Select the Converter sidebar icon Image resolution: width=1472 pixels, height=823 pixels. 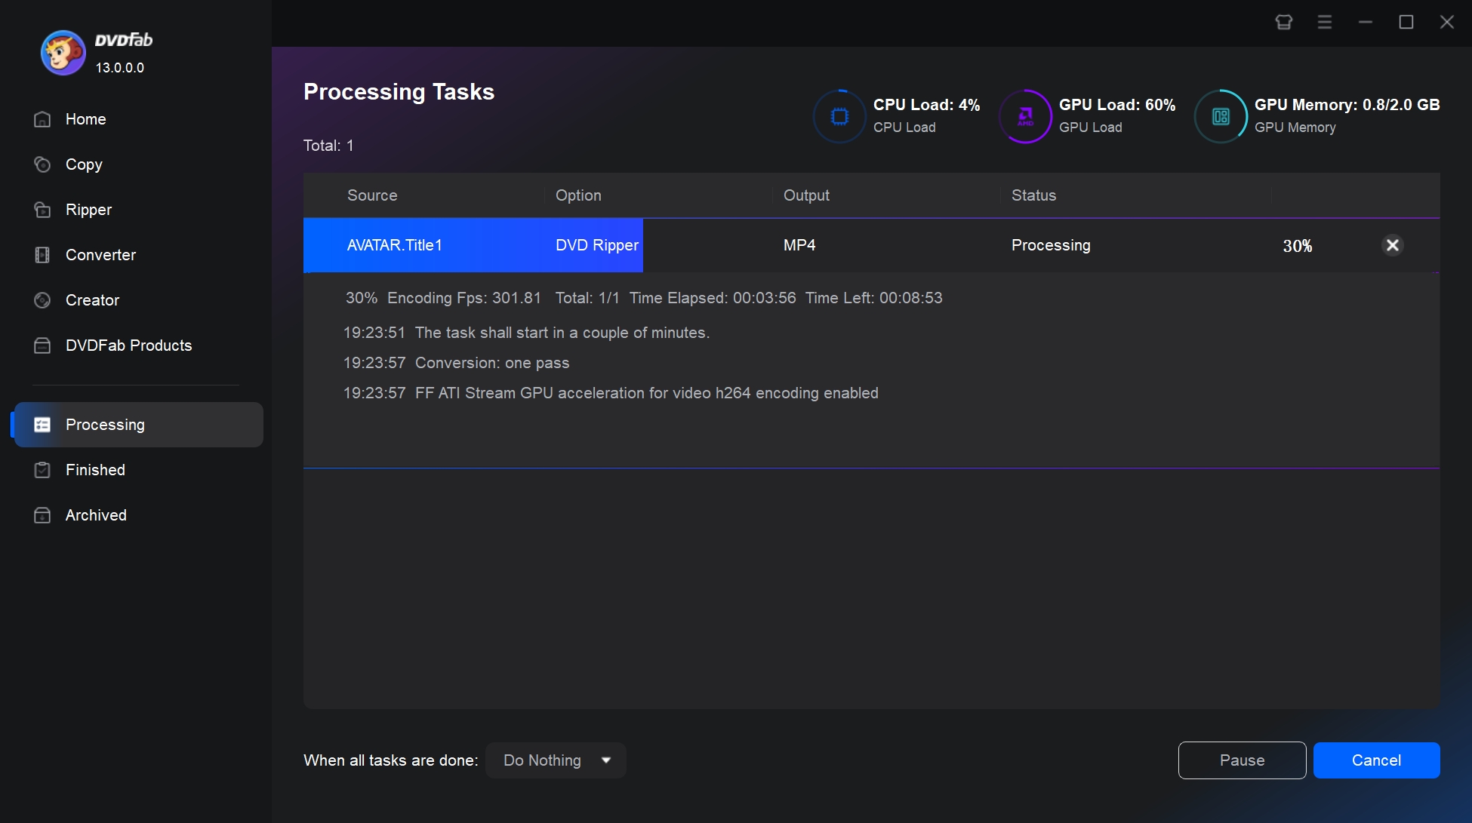[x=42, y=254]
